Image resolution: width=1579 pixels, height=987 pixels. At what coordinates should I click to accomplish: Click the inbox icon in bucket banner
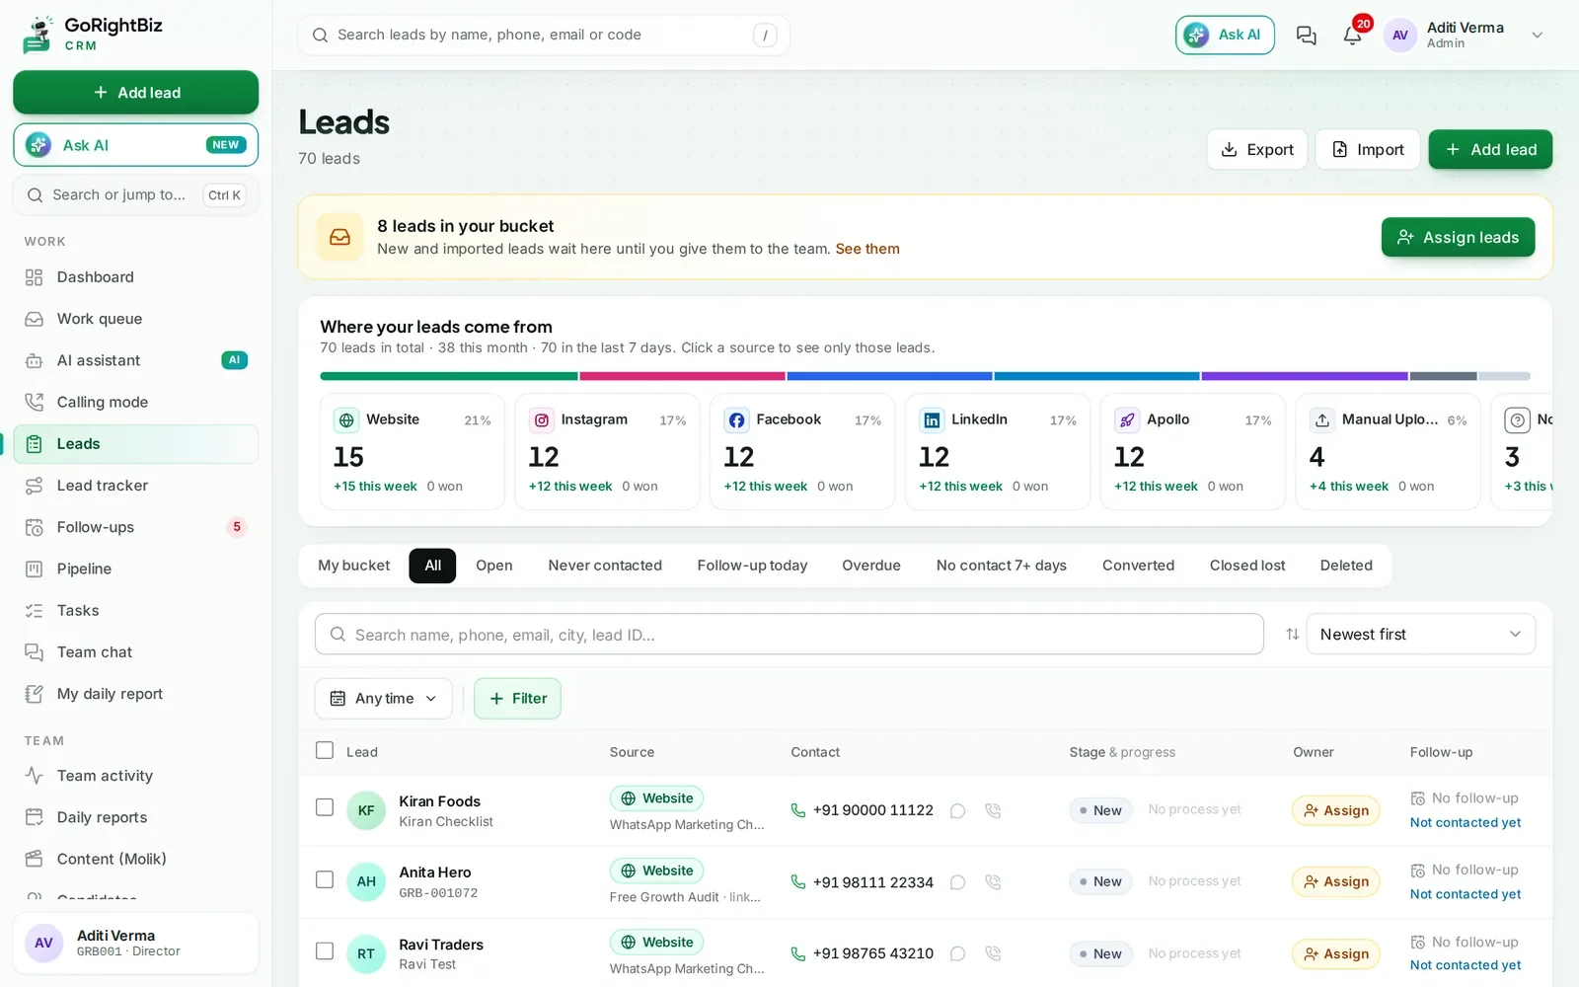[x=339, y=237]
